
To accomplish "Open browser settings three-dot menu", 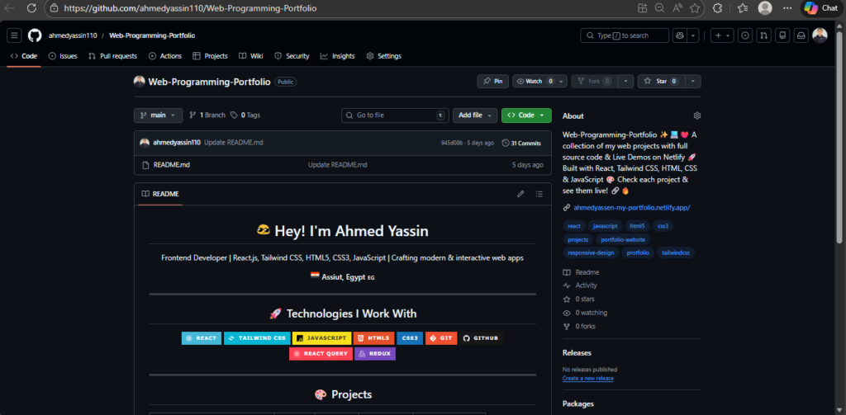I will pos(787,8).
